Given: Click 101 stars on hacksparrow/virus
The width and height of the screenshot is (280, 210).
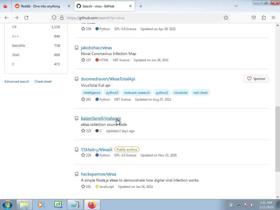Looking at the screenshot, I should (86, 186).
